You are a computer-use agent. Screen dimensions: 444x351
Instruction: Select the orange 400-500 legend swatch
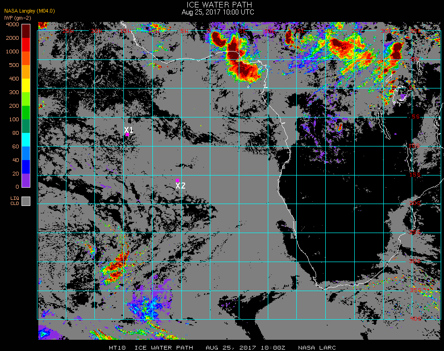click(x=26, y=72)
